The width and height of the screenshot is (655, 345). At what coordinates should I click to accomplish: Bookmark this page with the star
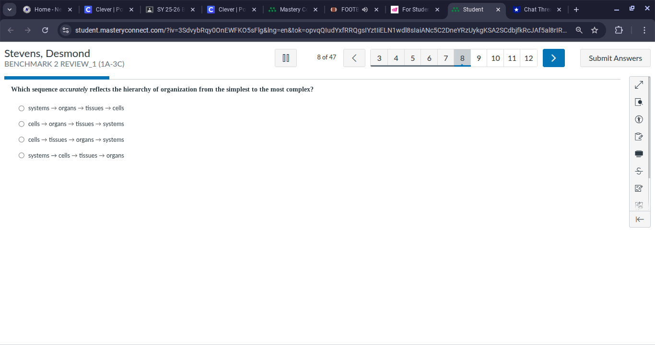pyautogui.click(x=595, y=30)
